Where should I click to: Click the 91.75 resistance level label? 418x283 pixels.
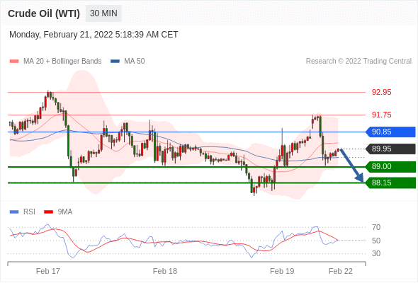(381, 115)
